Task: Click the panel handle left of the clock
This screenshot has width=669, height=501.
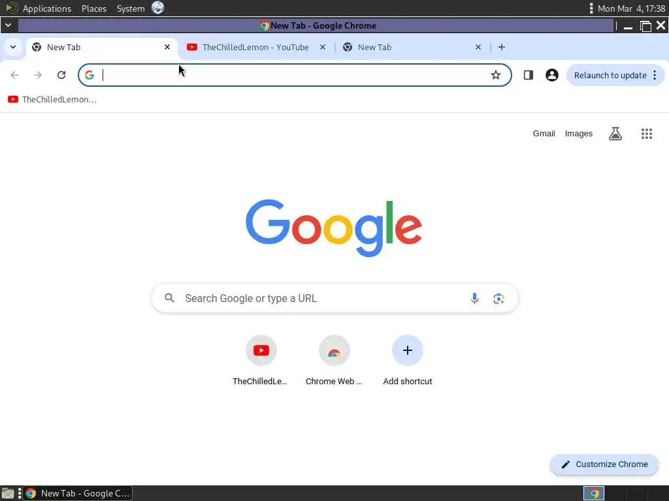Action: click(x=591, y=8)
